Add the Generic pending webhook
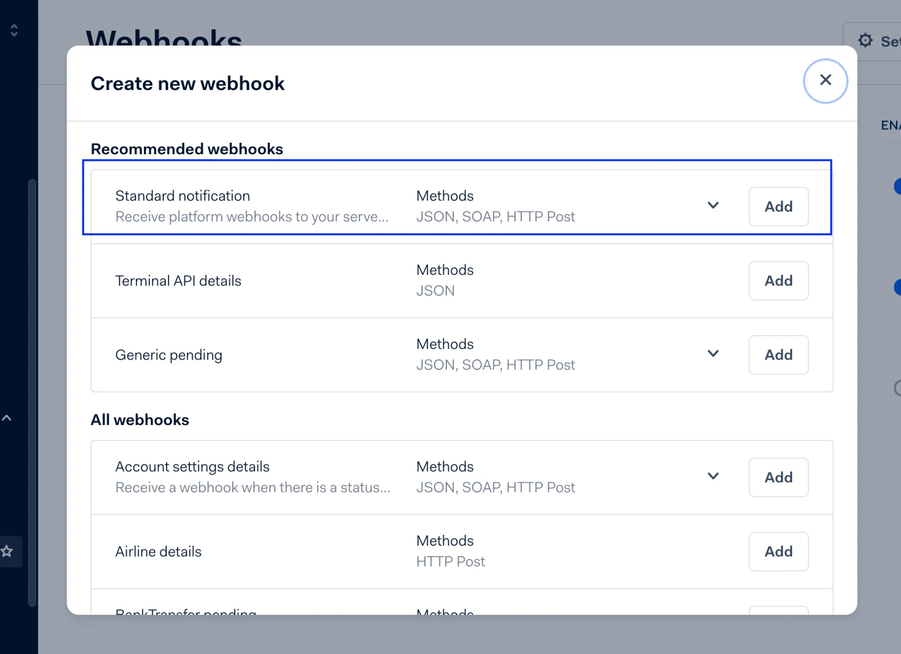The image size is (901, 654). pos(778,355)
